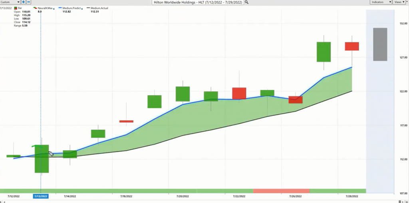409x203 pixels.
Task: Click the NeuralX.Max value 8.0
Action: pyautogui.click(x=40, y=12)
